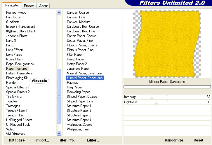Choose the Wallpaper, Coarse filter
This screenshot has width=212, height=145.
[80, 125]
